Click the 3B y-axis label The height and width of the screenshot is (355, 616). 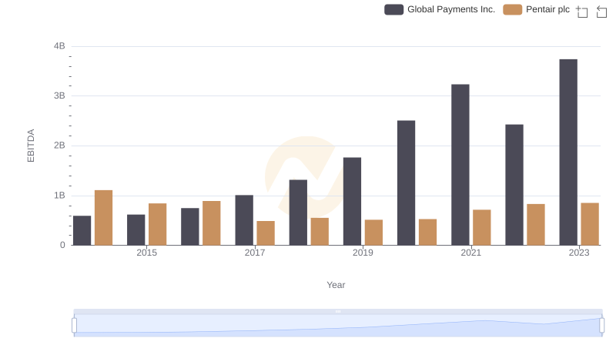tap(59, 95)
